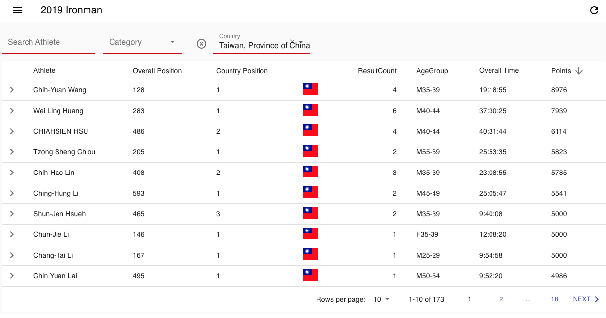The height and width of the screenshot is (318, 606).
Task: Expand the Chang-Tai Li row
Action: click(12, 255)
